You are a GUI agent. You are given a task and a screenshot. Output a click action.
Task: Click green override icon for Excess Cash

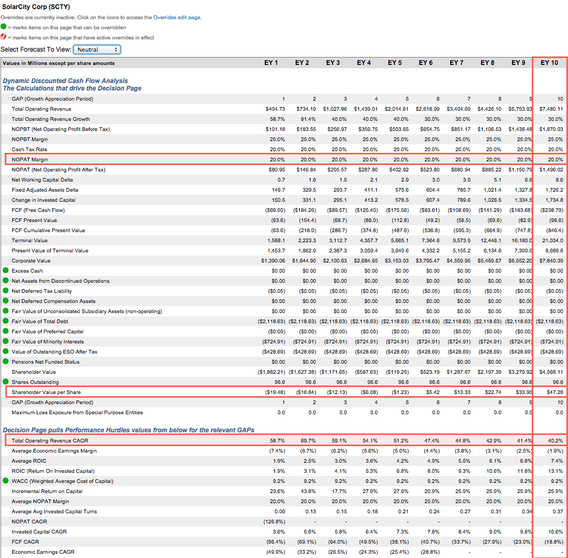pos(5,270)
